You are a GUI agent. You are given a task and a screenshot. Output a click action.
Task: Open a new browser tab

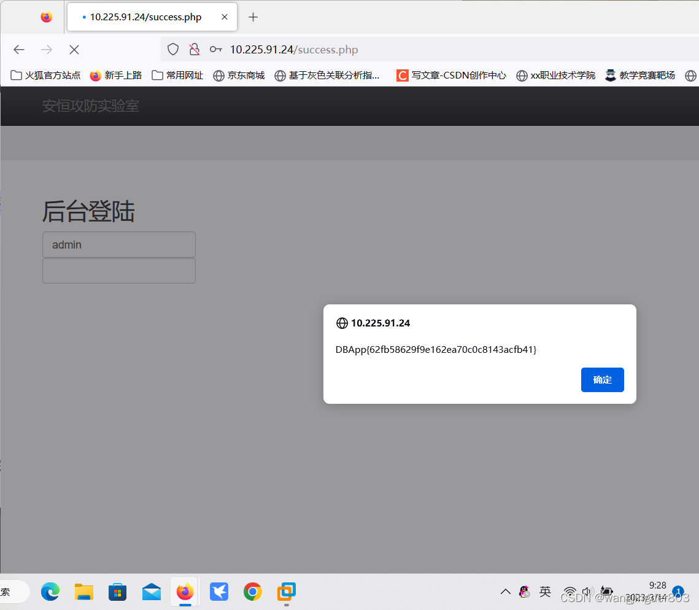(253, 17)
